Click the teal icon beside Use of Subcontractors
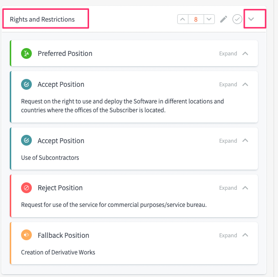Screen dimensions: 278x277 (x=26, y=140)
